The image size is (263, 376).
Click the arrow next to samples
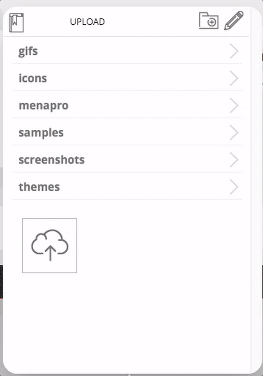(234, 133)
